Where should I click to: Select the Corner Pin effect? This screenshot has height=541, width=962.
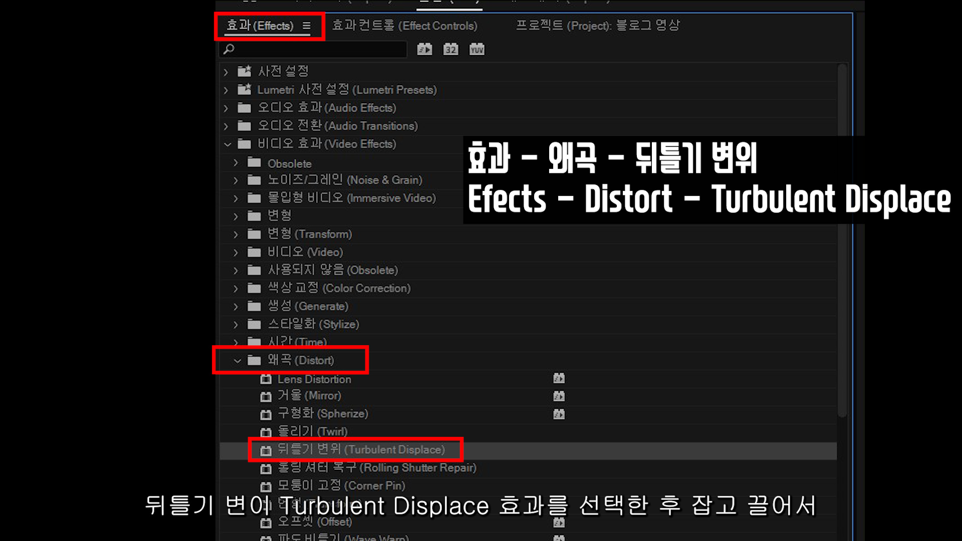[341, 485]
